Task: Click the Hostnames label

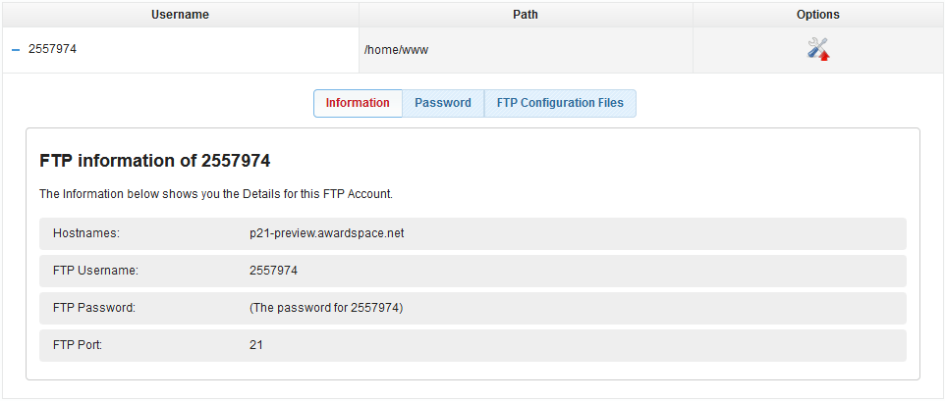Action: [x=86, y=233]
